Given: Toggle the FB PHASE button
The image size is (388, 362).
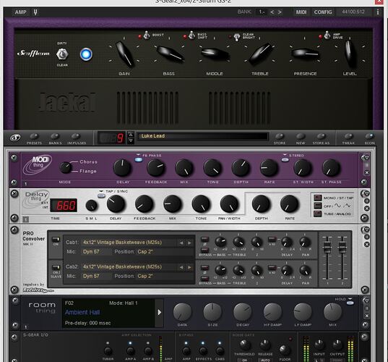Looking at the screenshot, I should [139, 160].
